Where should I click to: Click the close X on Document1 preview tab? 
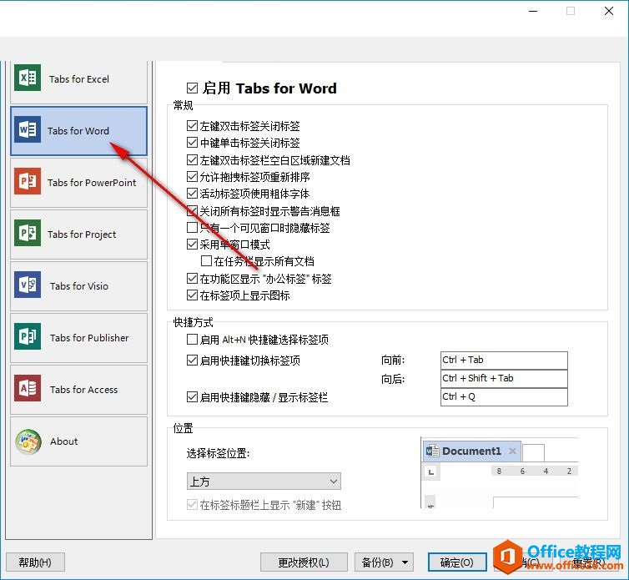pos(512,451)
